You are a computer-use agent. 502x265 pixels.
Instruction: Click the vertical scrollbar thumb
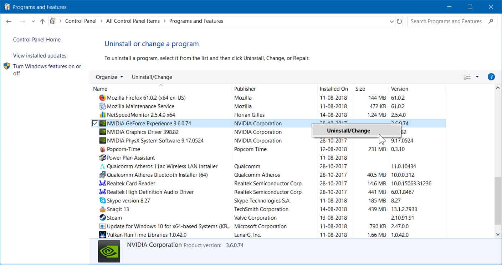click(x=498, y=200)
